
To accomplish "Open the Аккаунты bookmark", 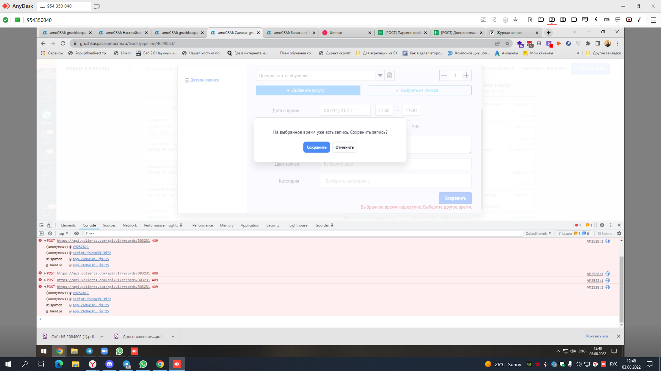I will (x=506, y=53).
